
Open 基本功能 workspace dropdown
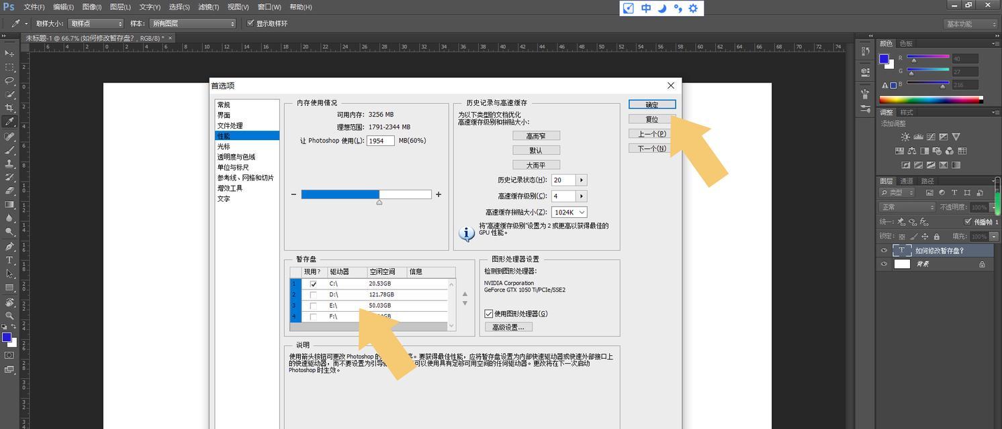(x=969, y=24)
